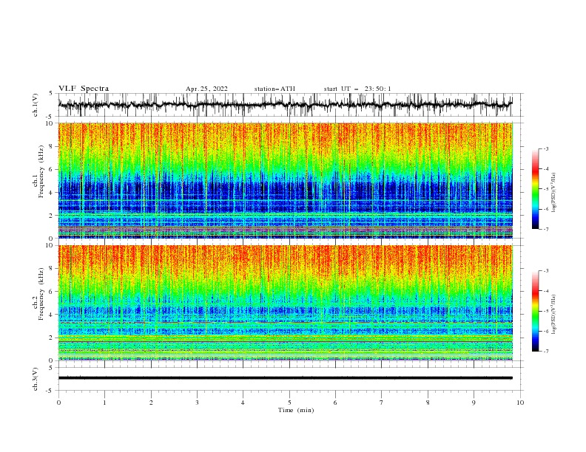586x452 pixels.
Task: Click time axis tick label "8"
Action: coord(428,403)
